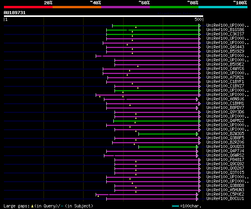Select hit label UniRef100_B0CUJ1
Screen dimensions: 251x209
coord(225,199)
